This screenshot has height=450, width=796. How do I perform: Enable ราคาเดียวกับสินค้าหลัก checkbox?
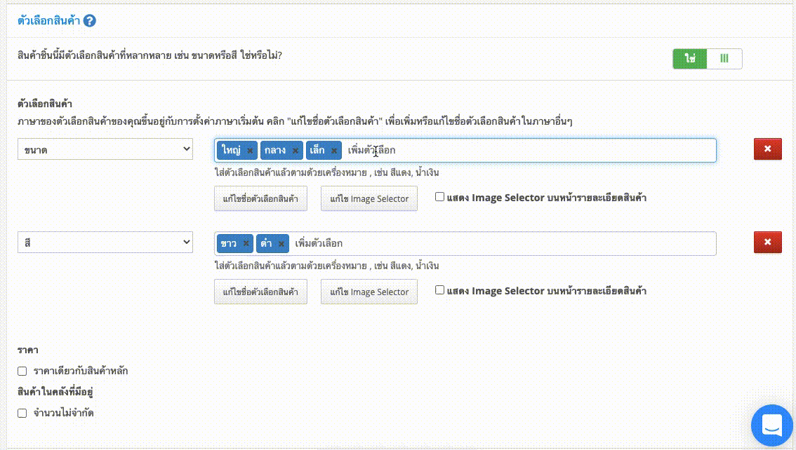click(22, 371)
